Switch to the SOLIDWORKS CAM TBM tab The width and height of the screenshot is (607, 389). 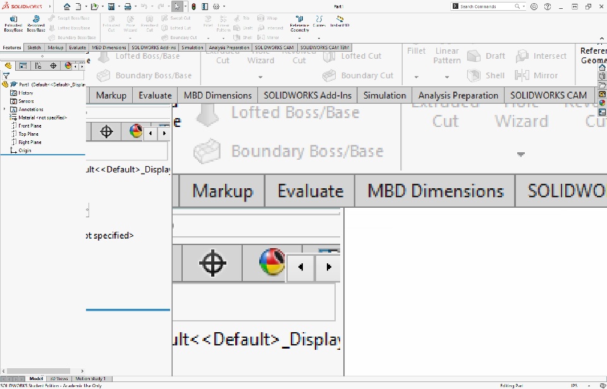click(x=324, y=47)
